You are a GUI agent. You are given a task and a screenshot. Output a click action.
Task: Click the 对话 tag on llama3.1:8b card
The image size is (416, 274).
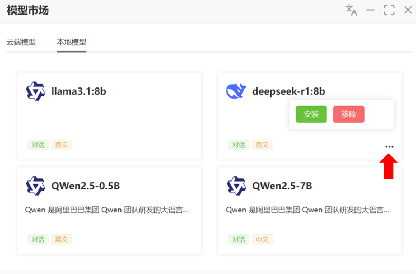point(38,145)
